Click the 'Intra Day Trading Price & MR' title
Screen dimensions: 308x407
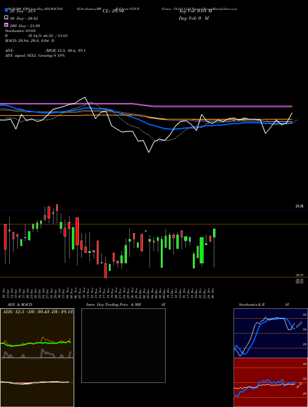[x=113, y=305]
